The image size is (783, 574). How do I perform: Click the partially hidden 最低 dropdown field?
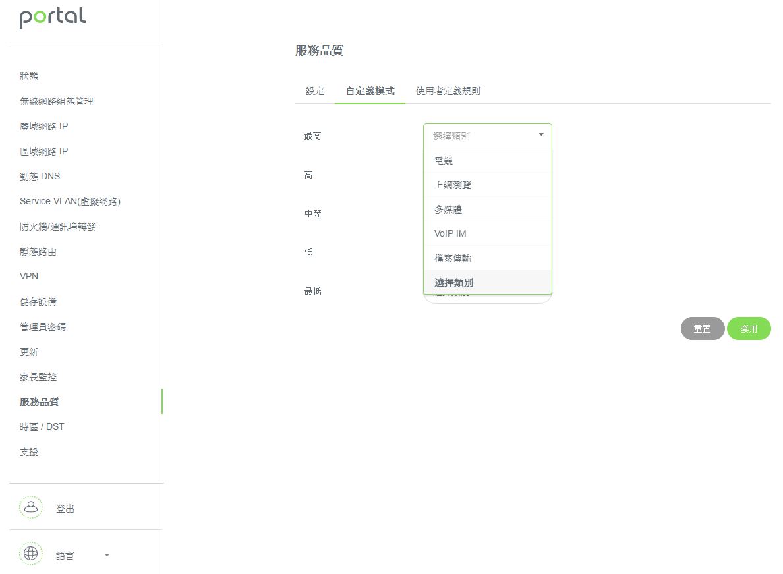pyautogui.click(x=487, y=299)
